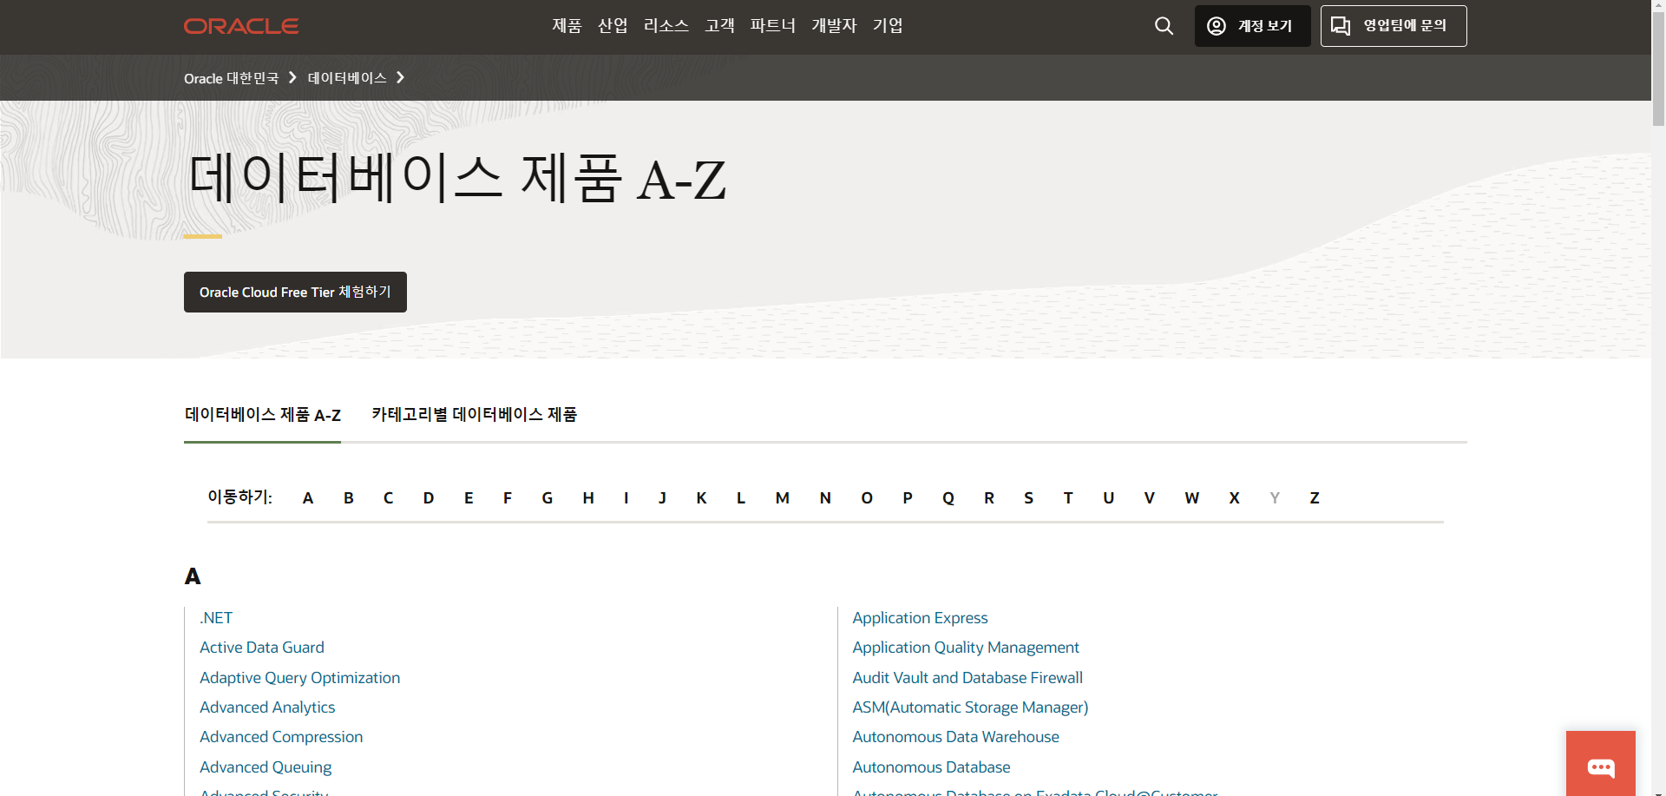Jump to letter I section
1666x796 pixels.
click(x=626, y=497)
